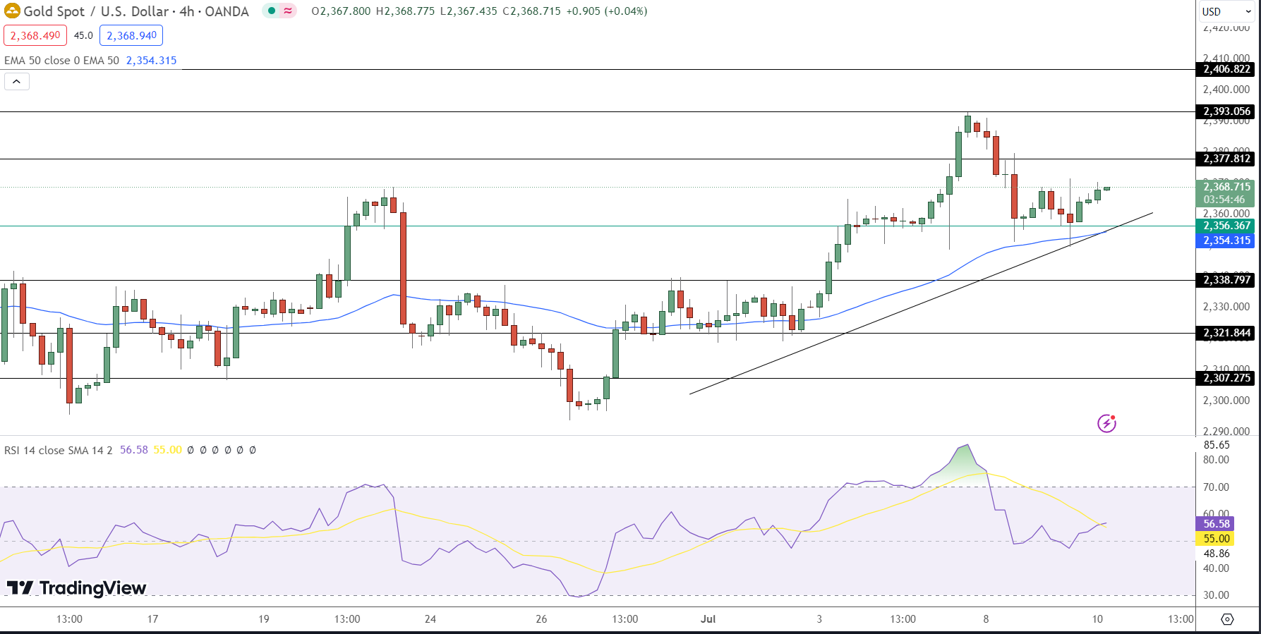Screen dimensions: 1261x634
Task: Click the Jul label on the time axis
Action: (708, 619)
